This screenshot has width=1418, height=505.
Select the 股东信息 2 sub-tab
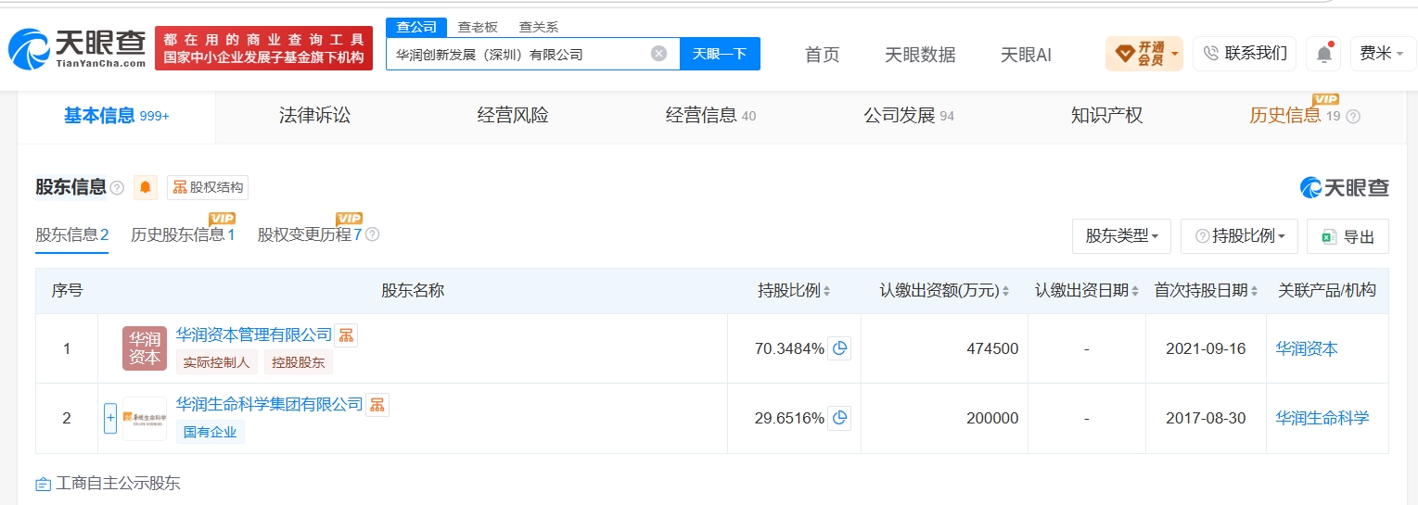[72, 234]
